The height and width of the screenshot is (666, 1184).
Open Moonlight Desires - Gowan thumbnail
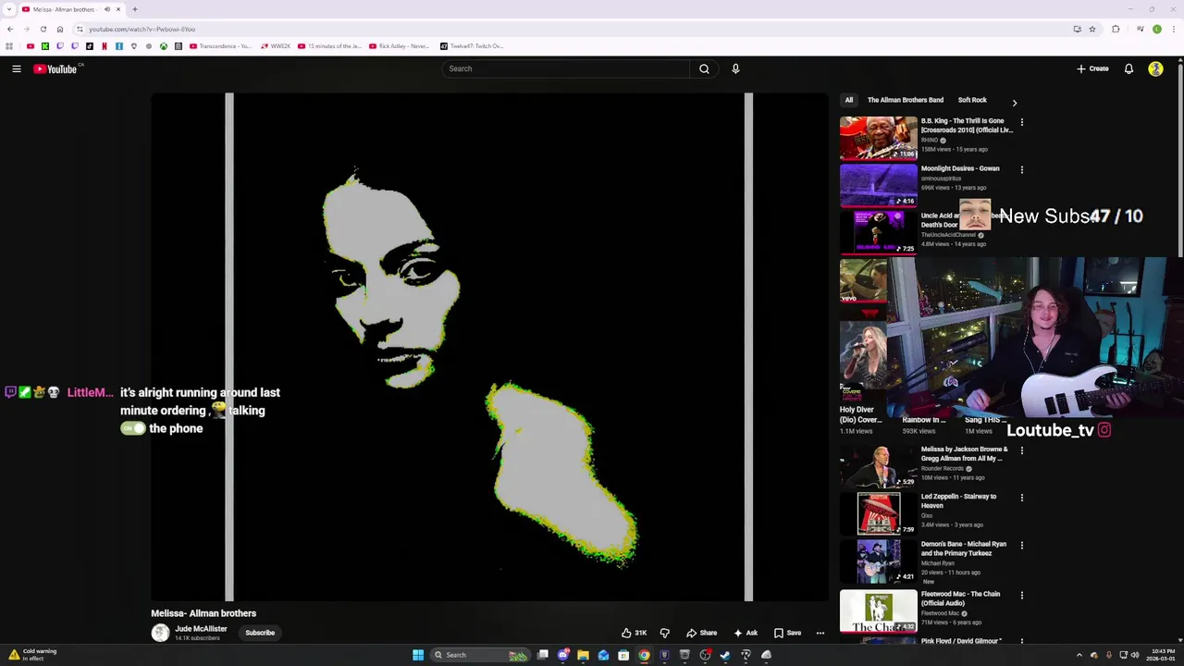878,186
